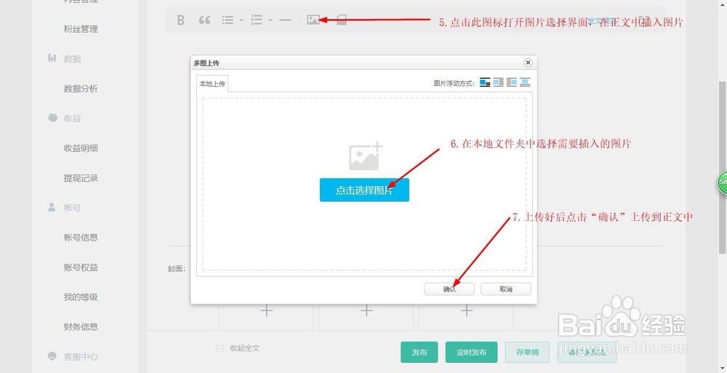Switch to the 本地上传 tab

(x=212, y=84)
